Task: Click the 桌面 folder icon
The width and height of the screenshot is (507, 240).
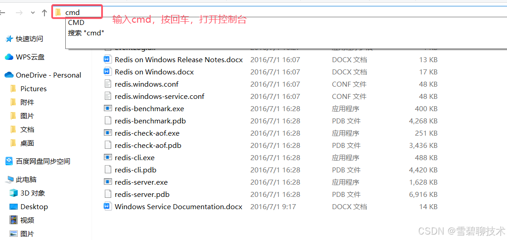Action: click(13, 143)
